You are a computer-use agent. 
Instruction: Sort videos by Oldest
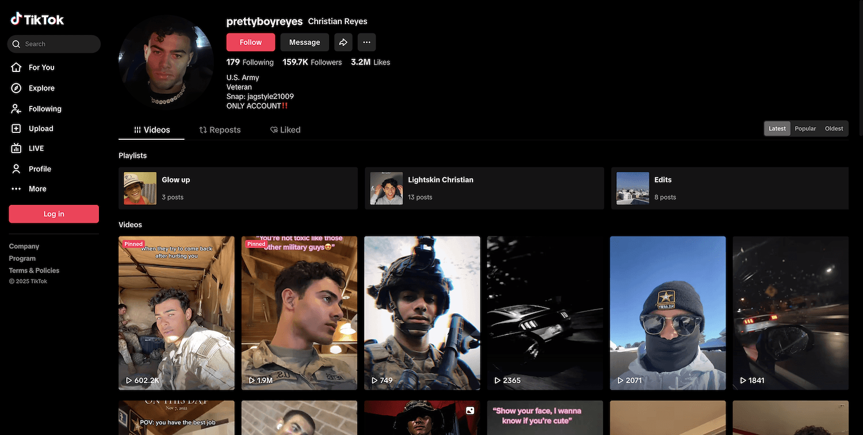click(x=834, y=129)
